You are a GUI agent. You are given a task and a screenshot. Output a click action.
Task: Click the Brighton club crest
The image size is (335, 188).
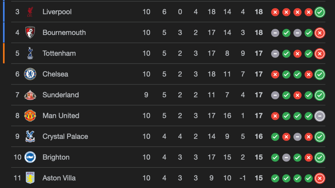pyautogui.click(x=30, y=157)
